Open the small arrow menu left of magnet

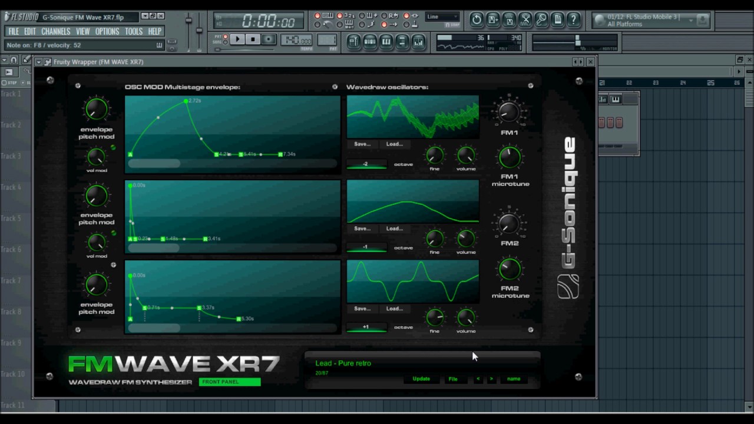coord(4,60)
